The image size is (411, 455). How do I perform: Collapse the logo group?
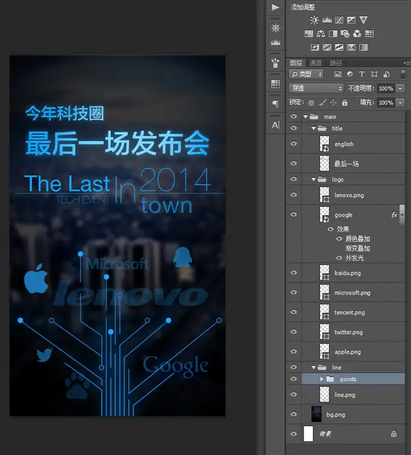pos(314,180)
